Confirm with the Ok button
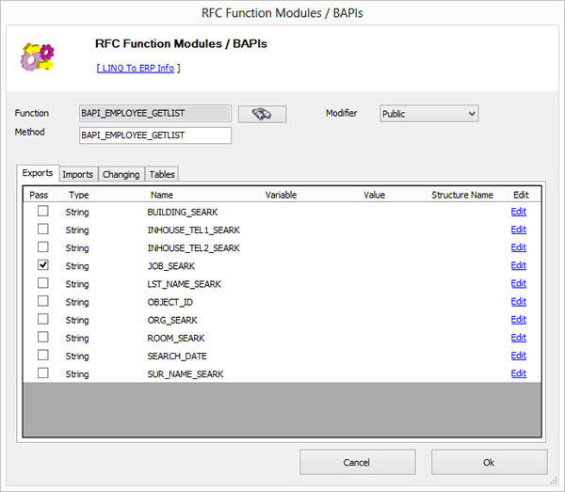 point(489,462)
